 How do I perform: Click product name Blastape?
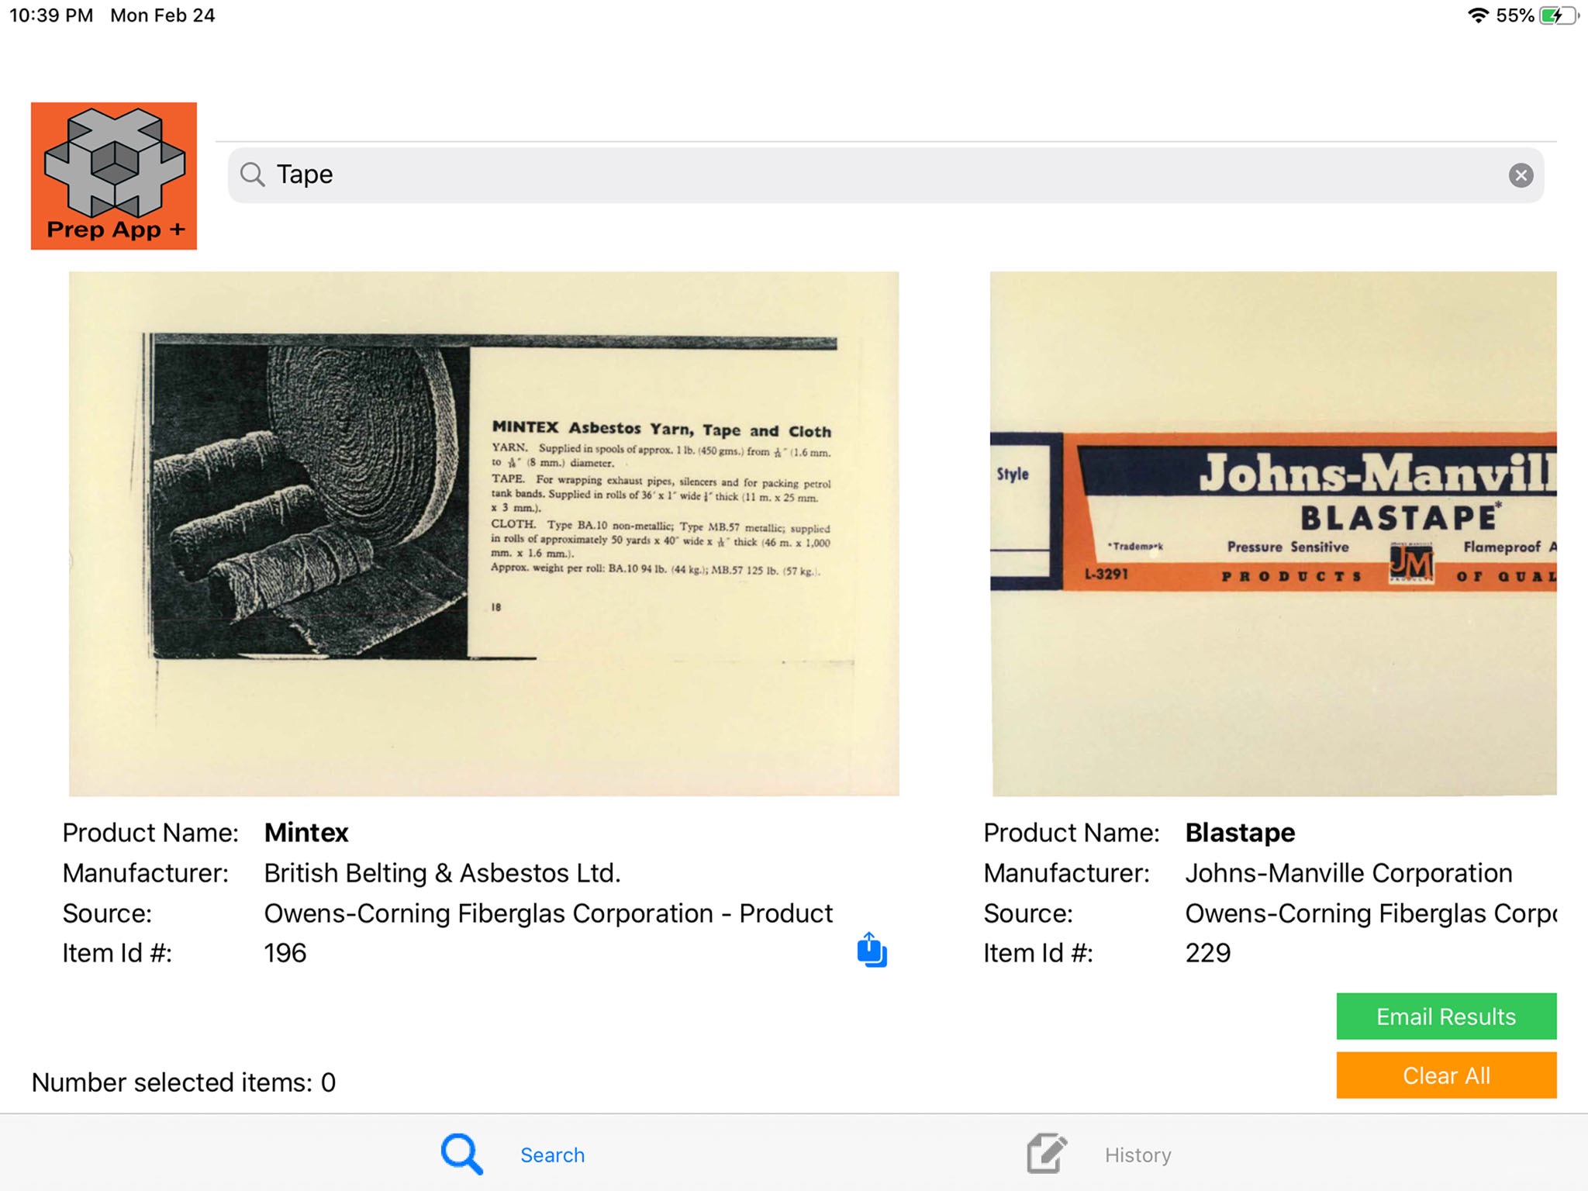click(1240, 833)
